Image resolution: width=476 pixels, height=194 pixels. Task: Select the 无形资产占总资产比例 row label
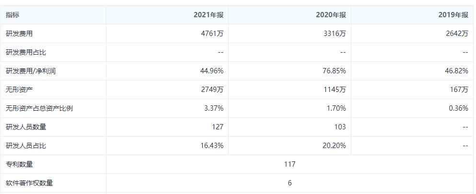click(x=39, y=108)
